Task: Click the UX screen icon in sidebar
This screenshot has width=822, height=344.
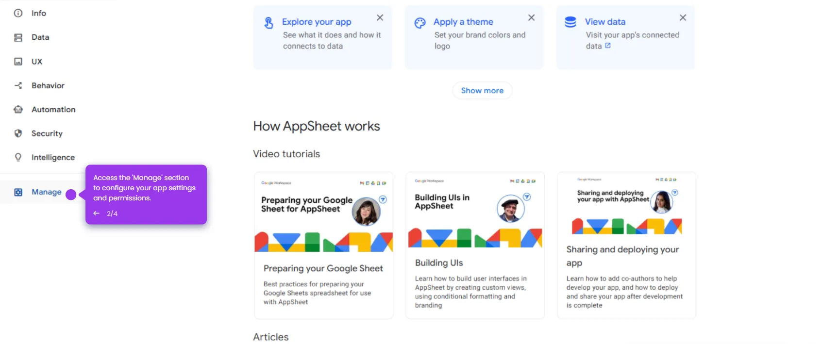Action: tap(18, 62)
